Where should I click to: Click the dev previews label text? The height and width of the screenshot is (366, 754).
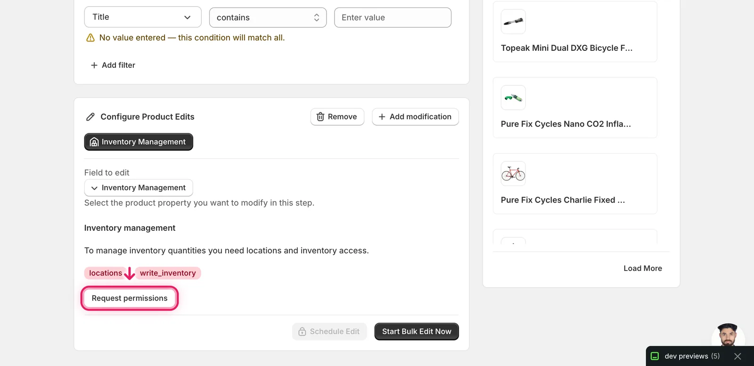click(686, 356)
